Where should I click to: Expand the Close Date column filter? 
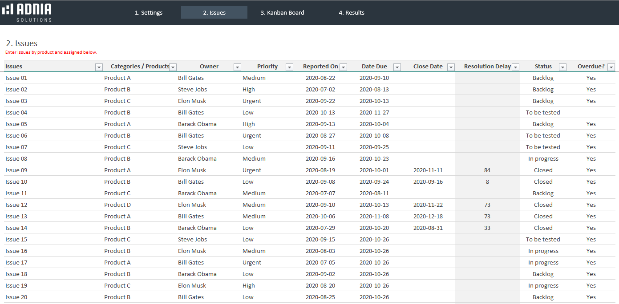coord(451,67)
